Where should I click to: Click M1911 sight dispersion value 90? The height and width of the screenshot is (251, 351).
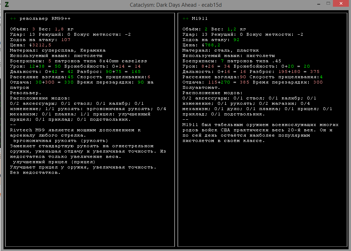pos(243,77)
